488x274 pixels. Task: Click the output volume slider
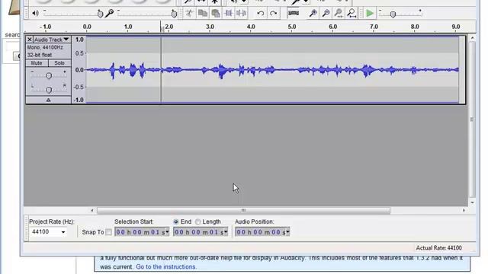73,14
